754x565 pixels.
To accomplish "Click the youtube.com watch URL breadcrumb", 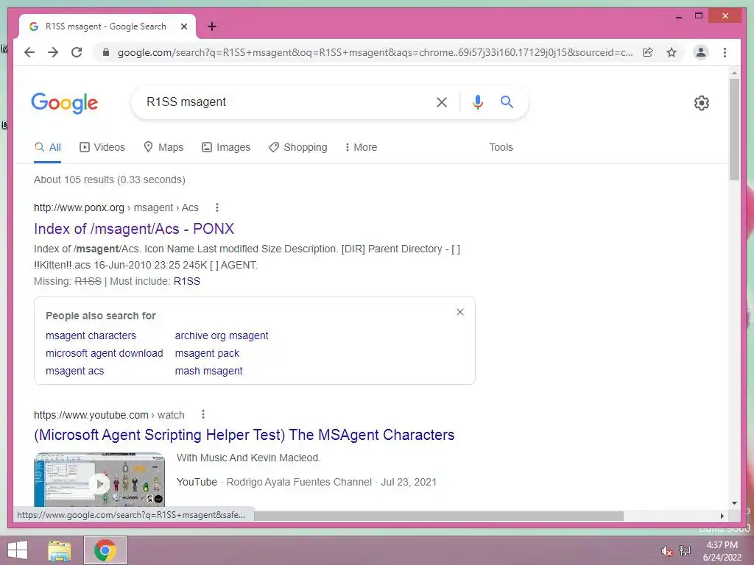I will [x=109, y=415].
